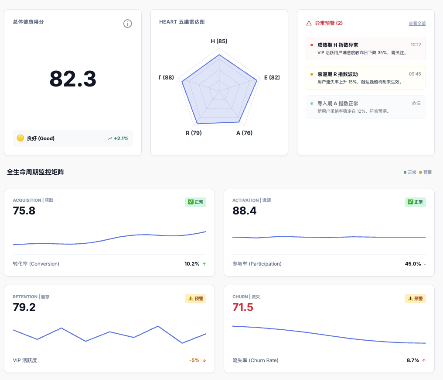
Task: Toggle the 正常 legend item in matrix header
Action: click(410, 173)
